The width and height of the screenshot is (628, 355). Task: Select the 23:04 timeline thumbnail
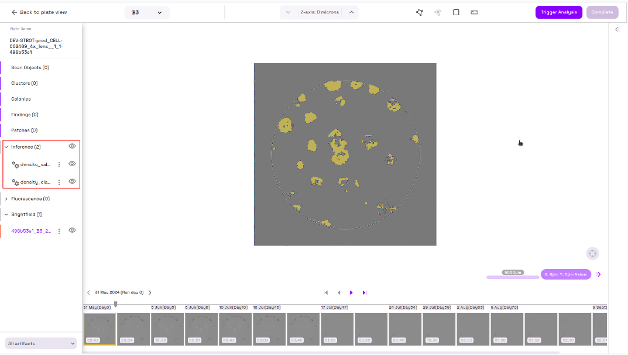click(133, 329)
